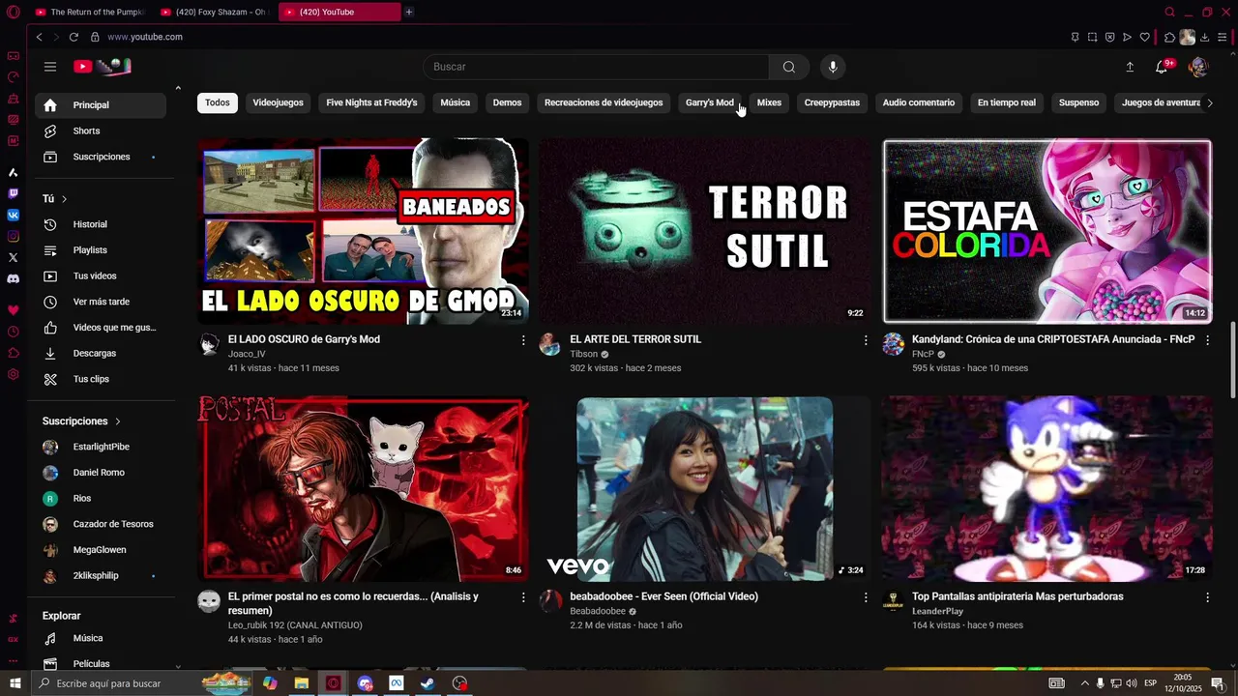
Task: Open options for the primer postal video
Action: 523,597
